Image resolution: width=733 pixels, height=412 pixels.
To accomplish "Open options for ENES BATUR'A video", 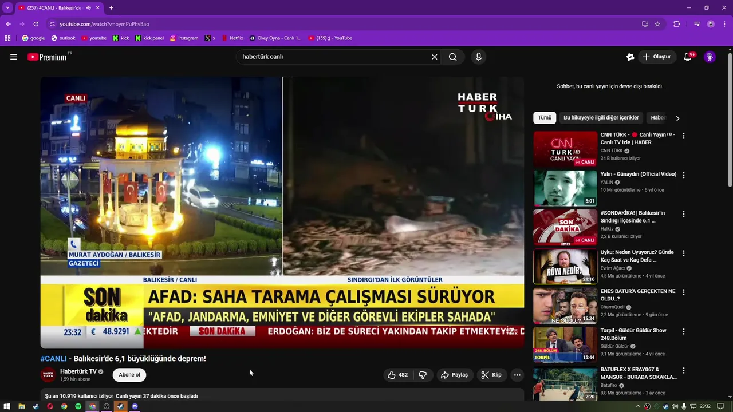I will click(x=683, y=292).
